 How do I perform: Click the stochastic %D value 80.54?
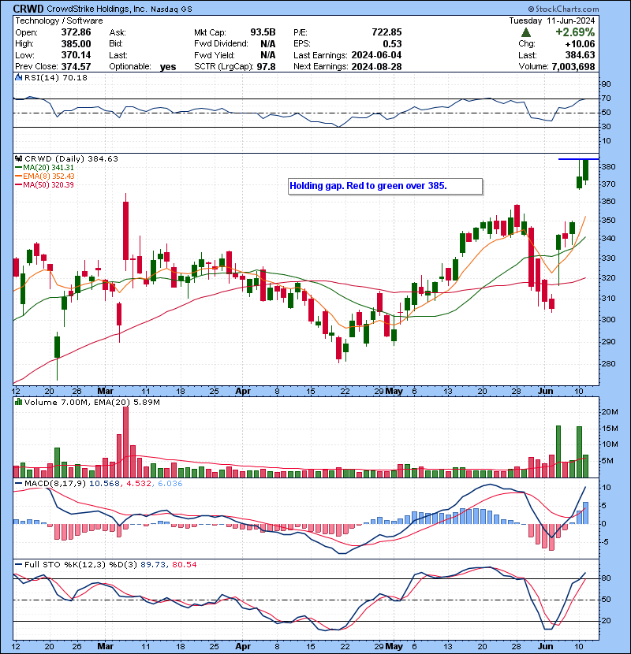(184, 564)
